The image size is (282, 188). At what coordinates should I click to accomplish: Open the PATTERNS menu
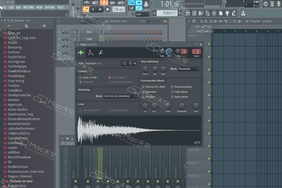(29, 8)
